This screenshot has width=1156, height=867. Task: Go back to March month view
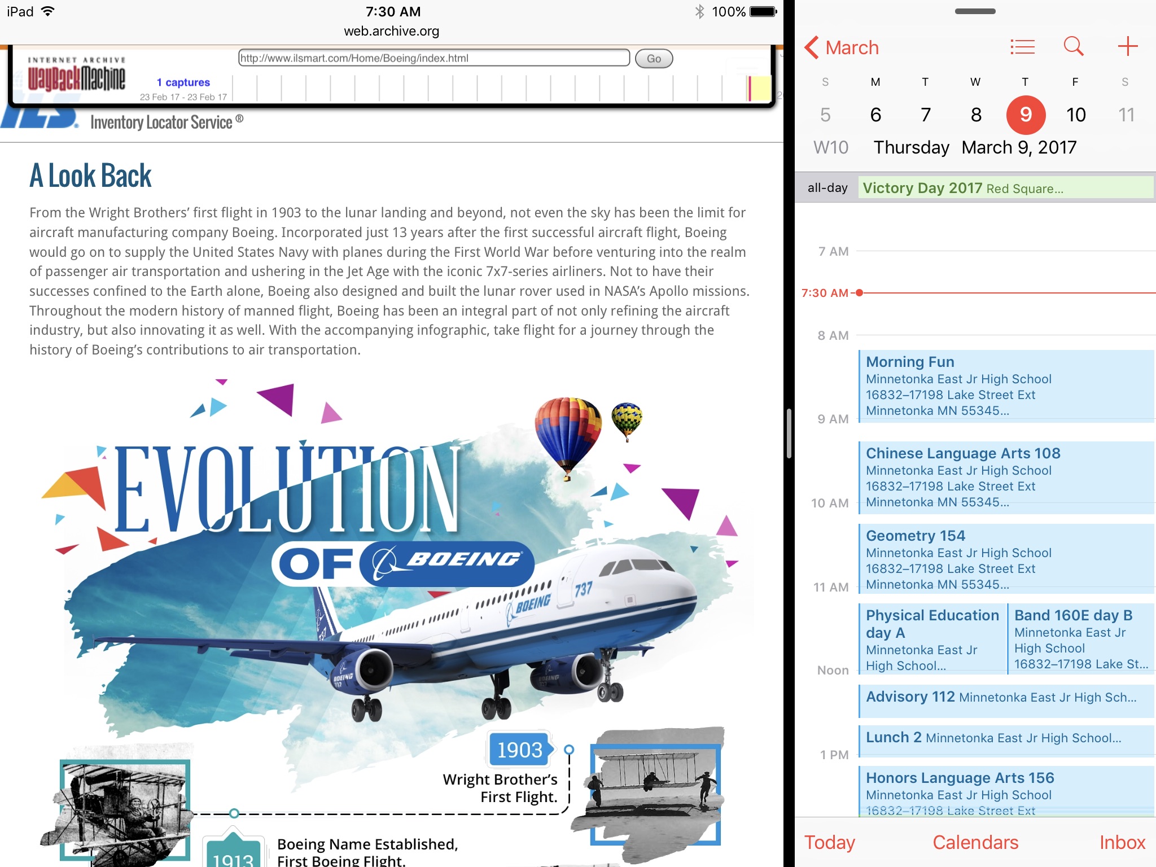pyautogui.click(x=842, y=47)
